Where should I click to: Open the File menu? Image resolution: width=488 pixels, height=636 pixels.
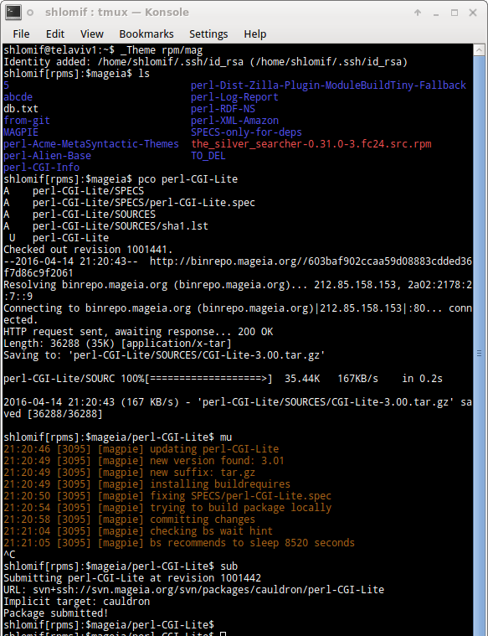click(21, 34)
